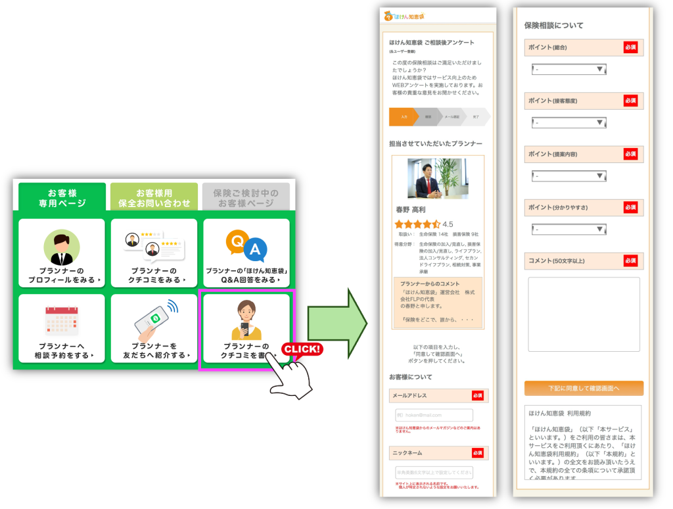Open Q&A回答をみる card
The width and height of the screenshot is (673, 509).
[246, 253]
